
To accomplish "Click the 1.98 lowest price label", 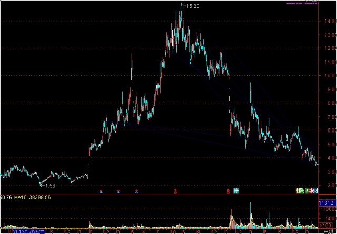I will coord(49,185).
